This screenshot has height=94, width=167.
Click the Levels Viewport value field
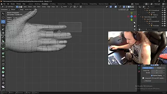pos(157,70)
